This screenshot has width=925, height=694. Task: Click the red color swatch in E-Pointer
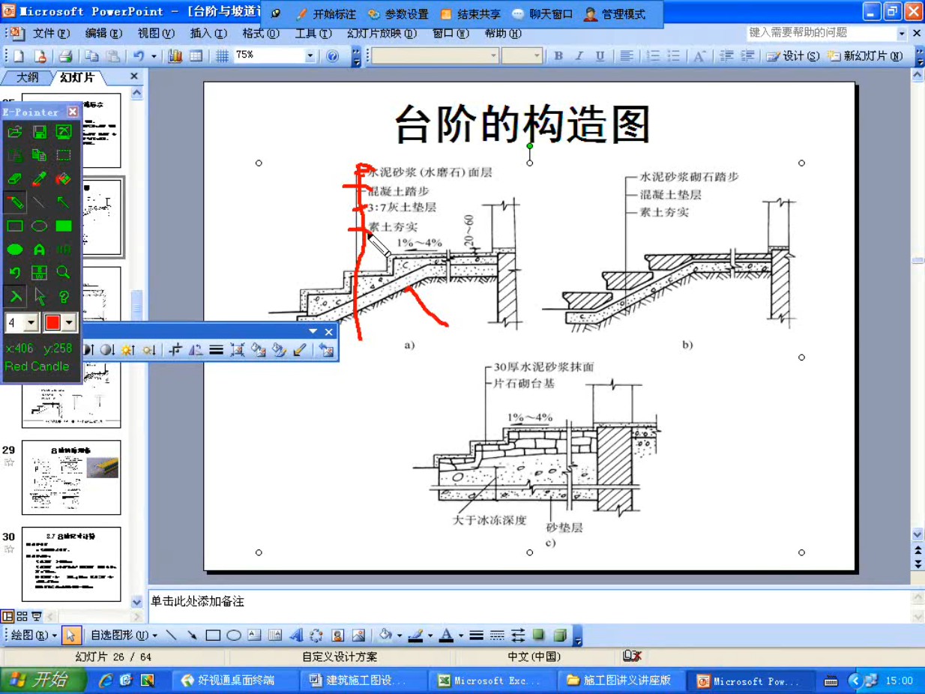tap(52, 323)
